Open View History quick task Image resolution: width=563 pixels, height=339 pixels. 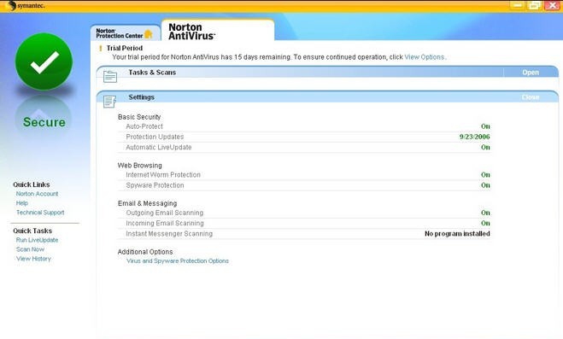point(34,259)
